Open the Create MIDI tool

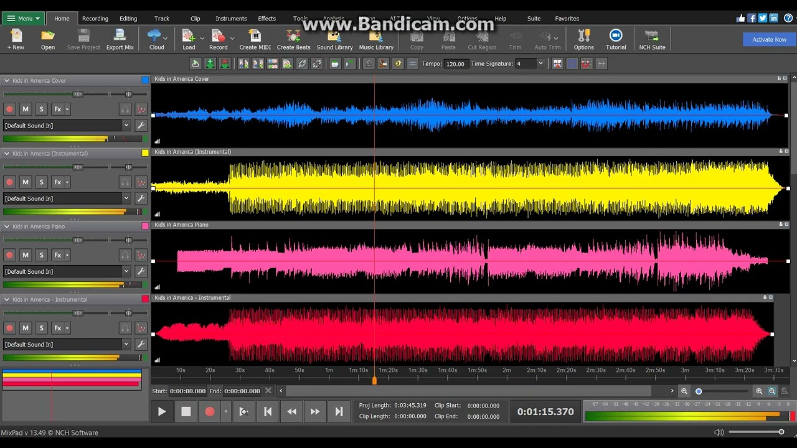[255, 39]
